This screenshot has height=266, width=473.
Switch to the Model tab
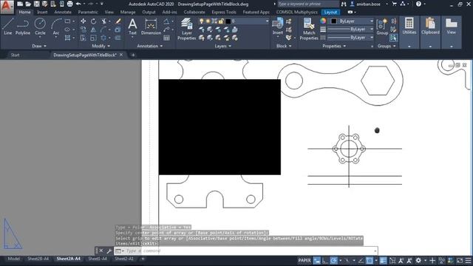pyautogui.click(x=14, y=259)
